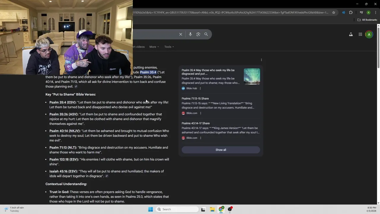Click the scrollbar up arrow
Screen dimensions: 380x214
379,26
